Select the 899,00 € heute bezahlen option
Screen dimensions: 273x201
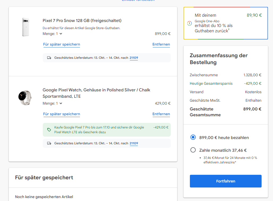193,137
